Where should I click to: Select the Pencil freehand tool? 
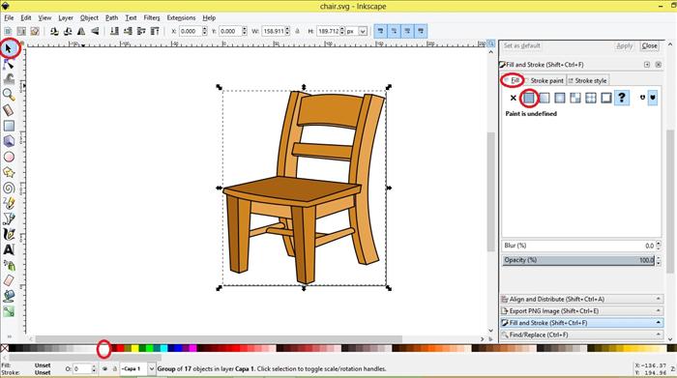9,203
